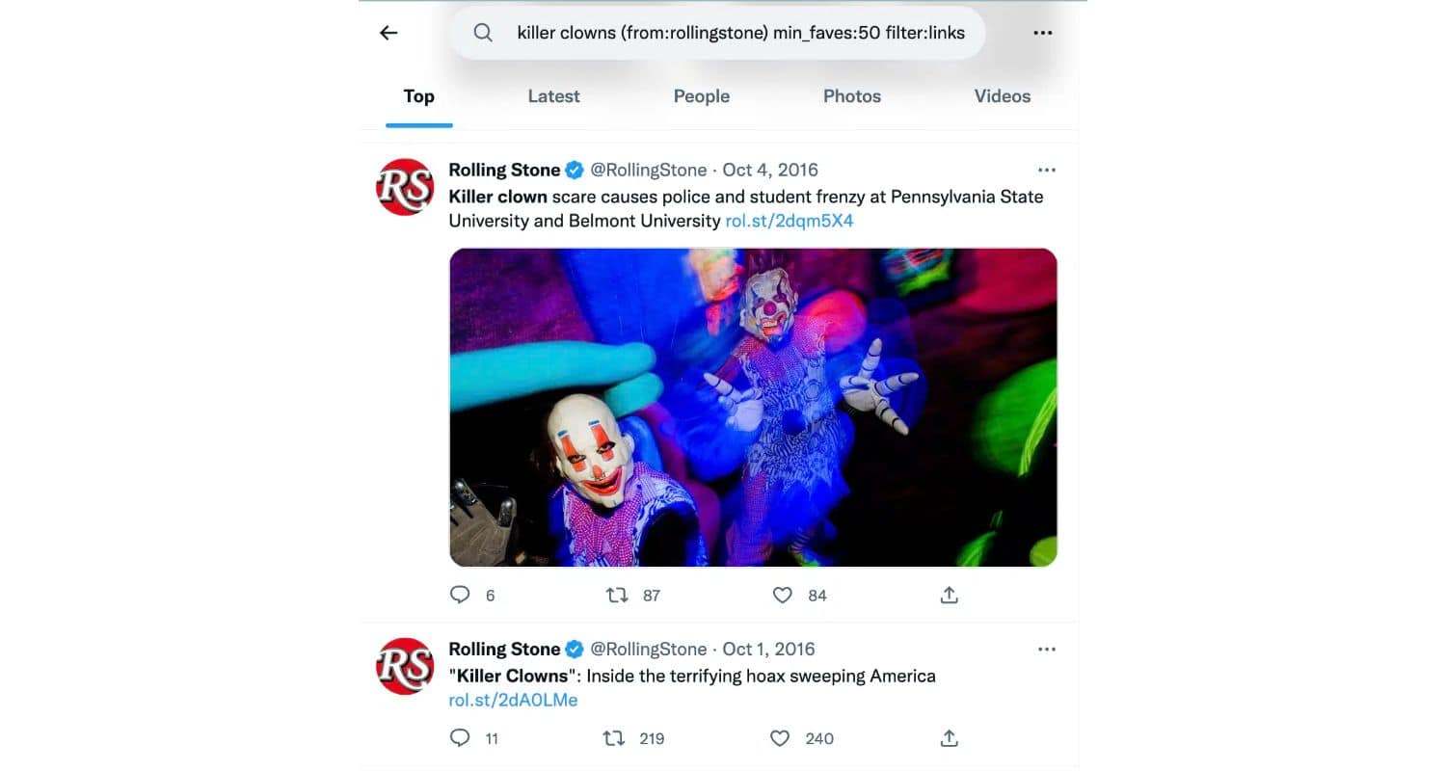Open more options on Oct 1 tweet
The height and width of the screenshot is (771, 1446).
click(1047, 649)
